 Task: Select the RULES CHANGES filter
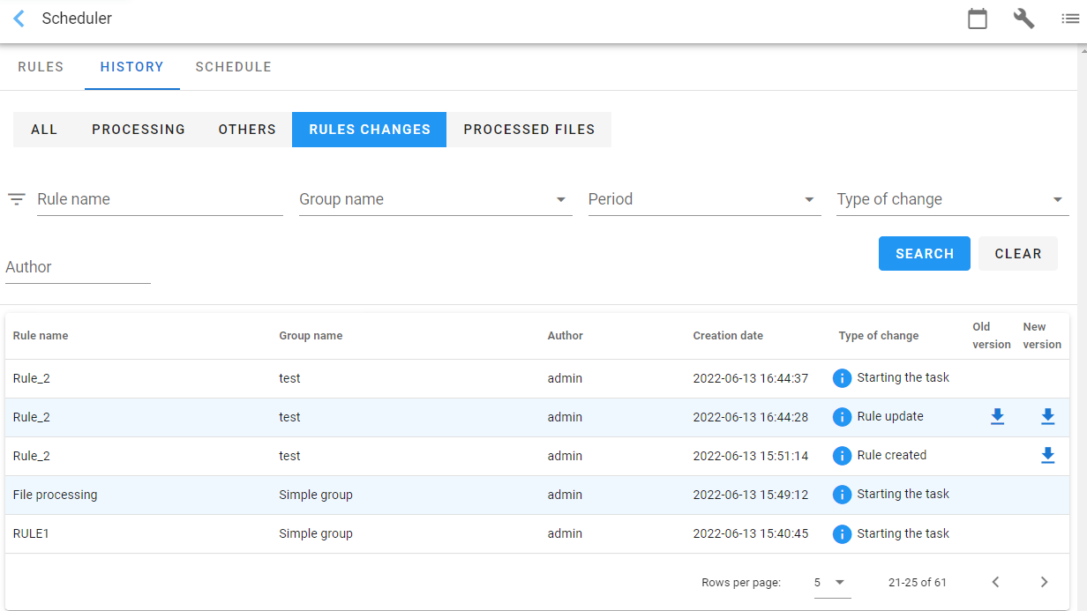[370, 130]
